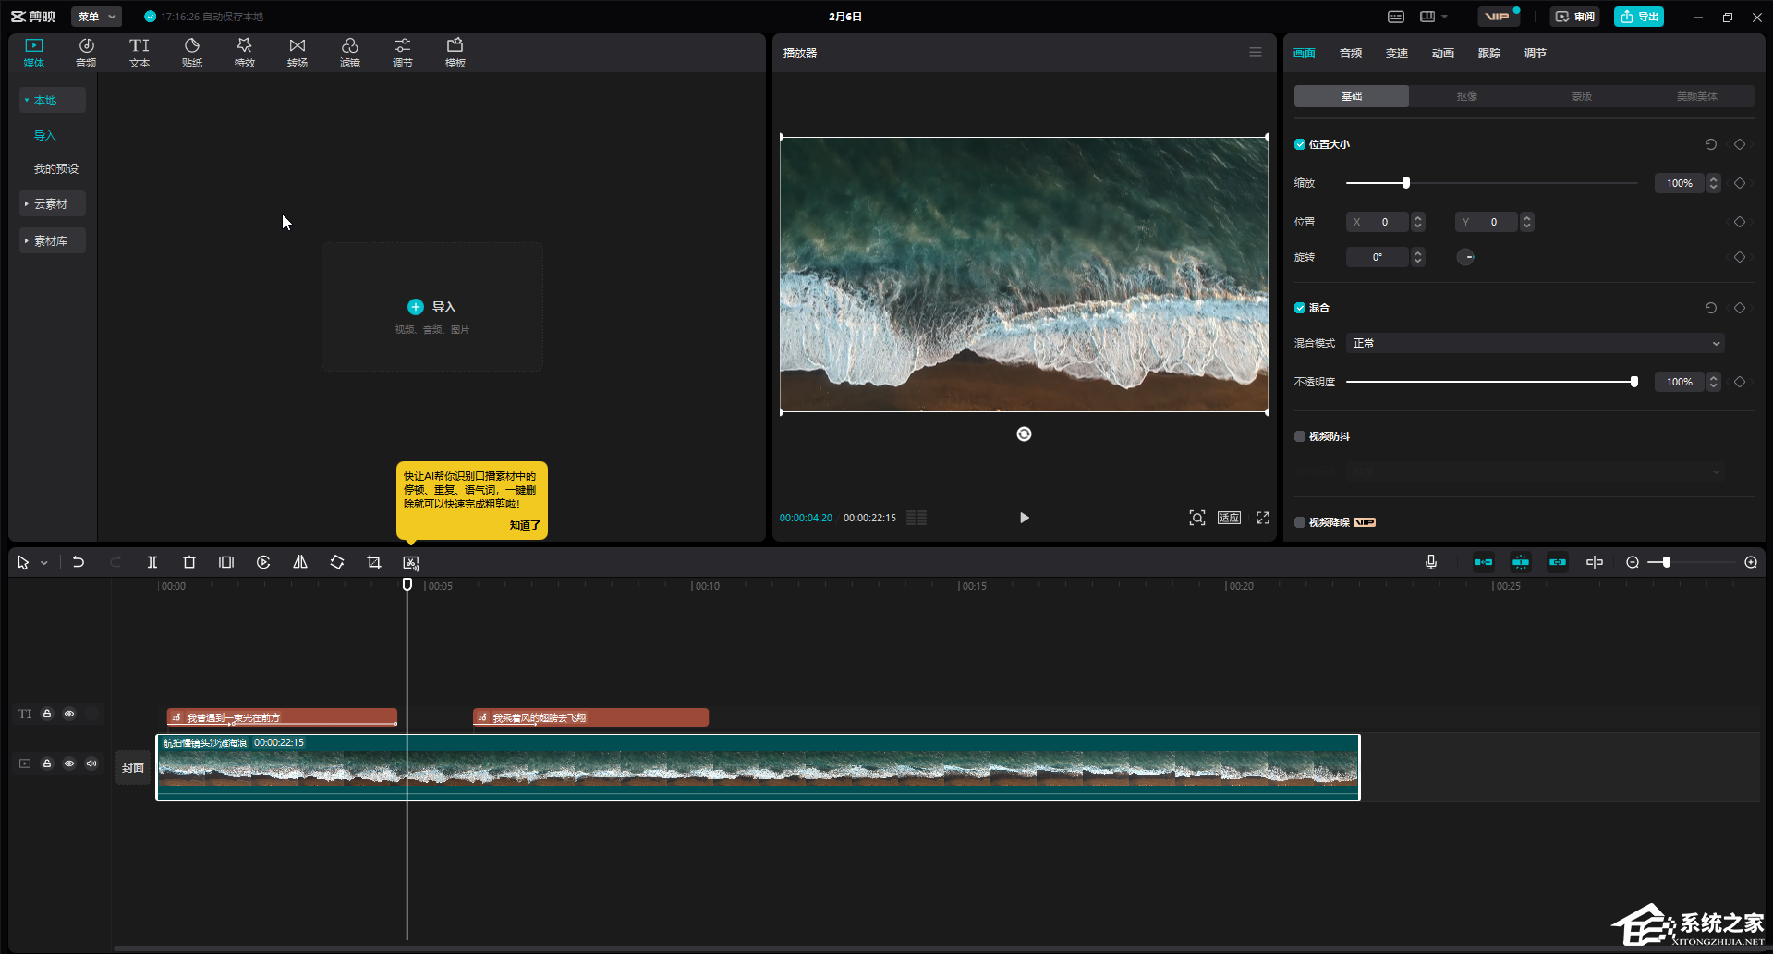Open the Transitions (转场) panel
The height and width of the screenshot is (954, 1773).
(x=297, y=53)
